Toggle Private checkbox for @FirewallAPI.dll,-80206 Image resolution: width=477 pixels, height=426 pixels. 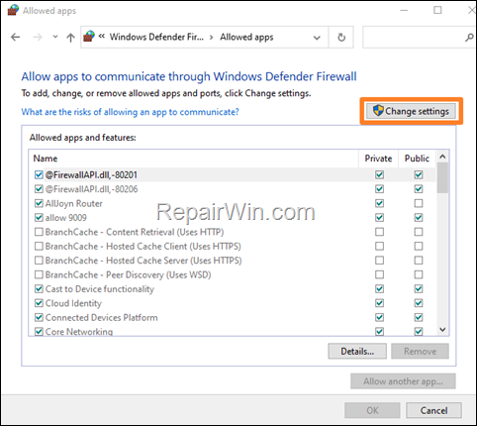click(x=380, y=189)
